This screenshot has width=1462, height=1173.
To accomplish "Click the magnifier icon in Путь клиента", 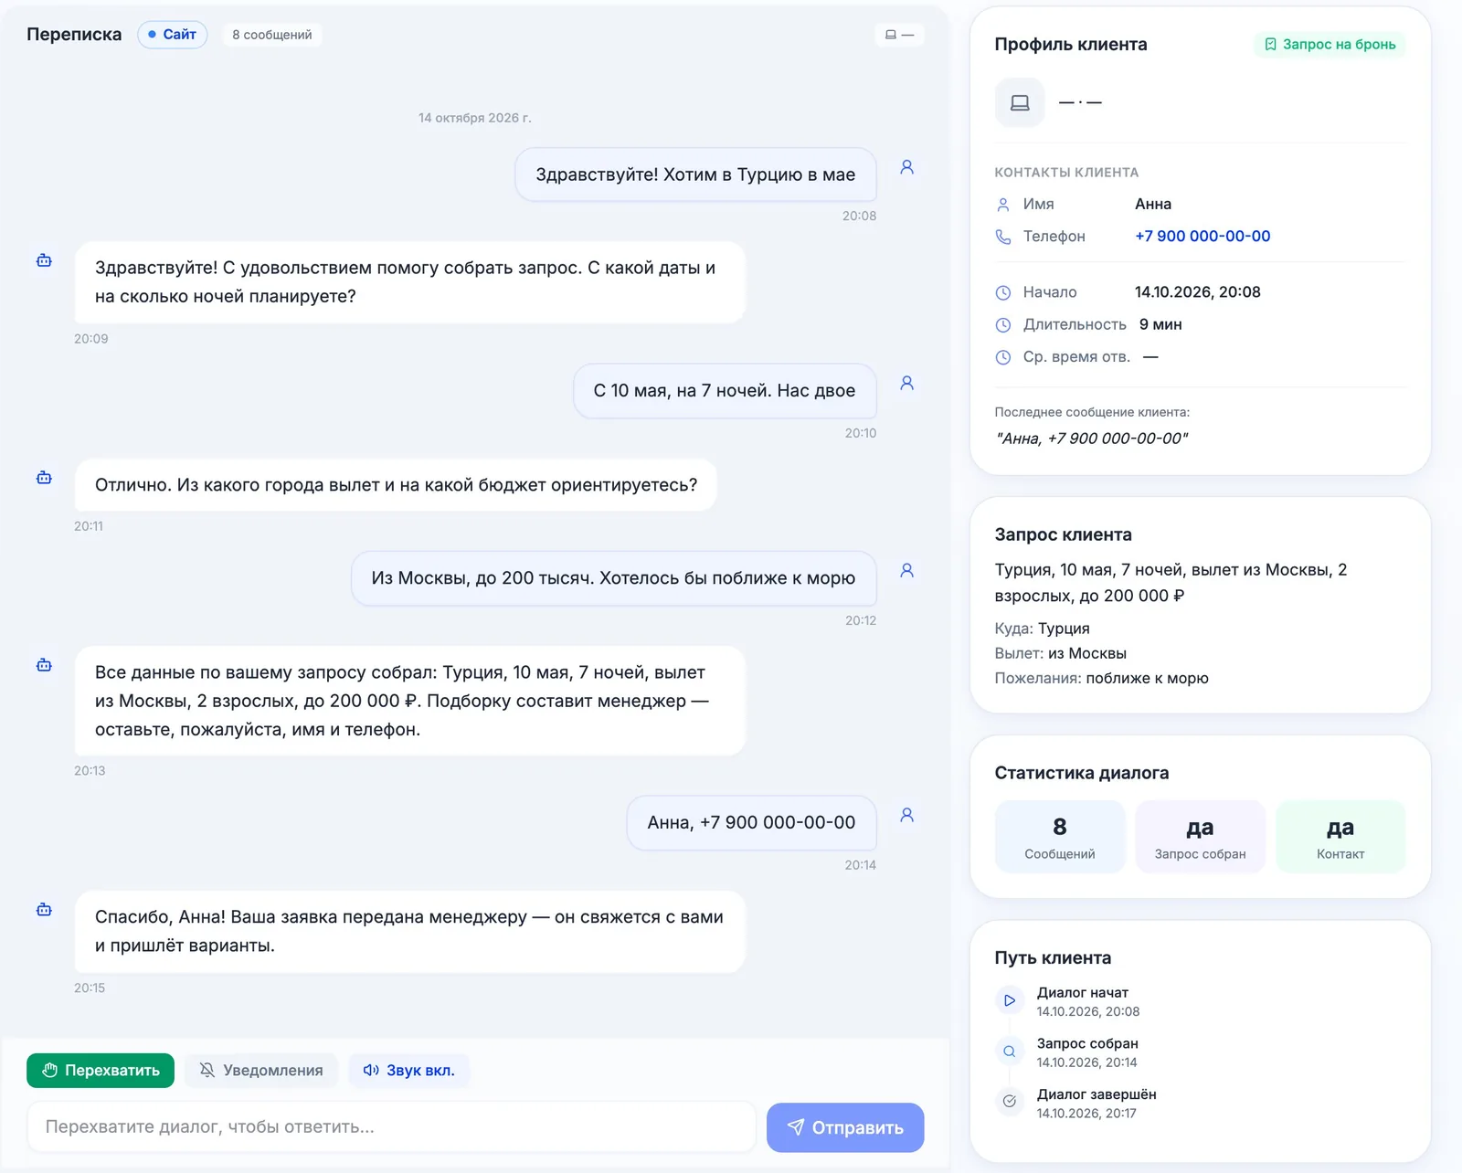I will (x=1010, y=1051).
